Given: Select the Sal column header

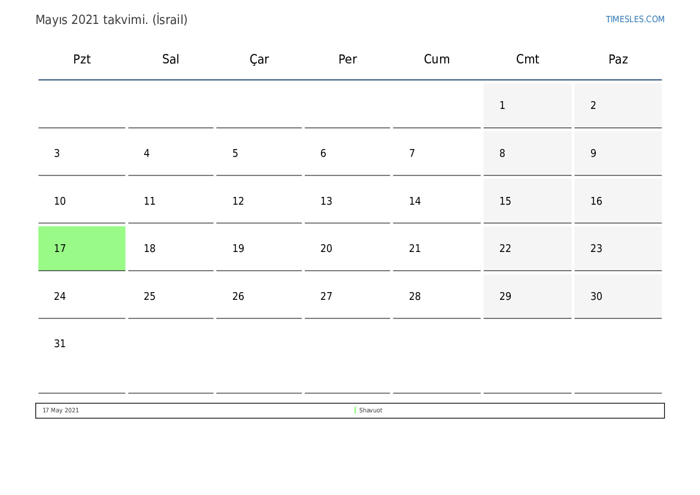Looking at the screenshot, I should [x=171, y=59].
